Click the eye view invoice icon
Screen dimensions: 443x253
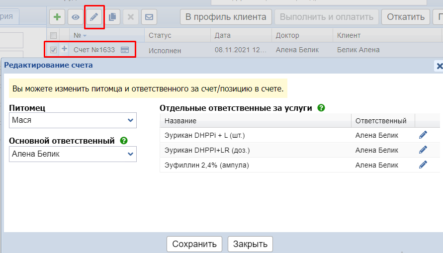pos(76,17)
